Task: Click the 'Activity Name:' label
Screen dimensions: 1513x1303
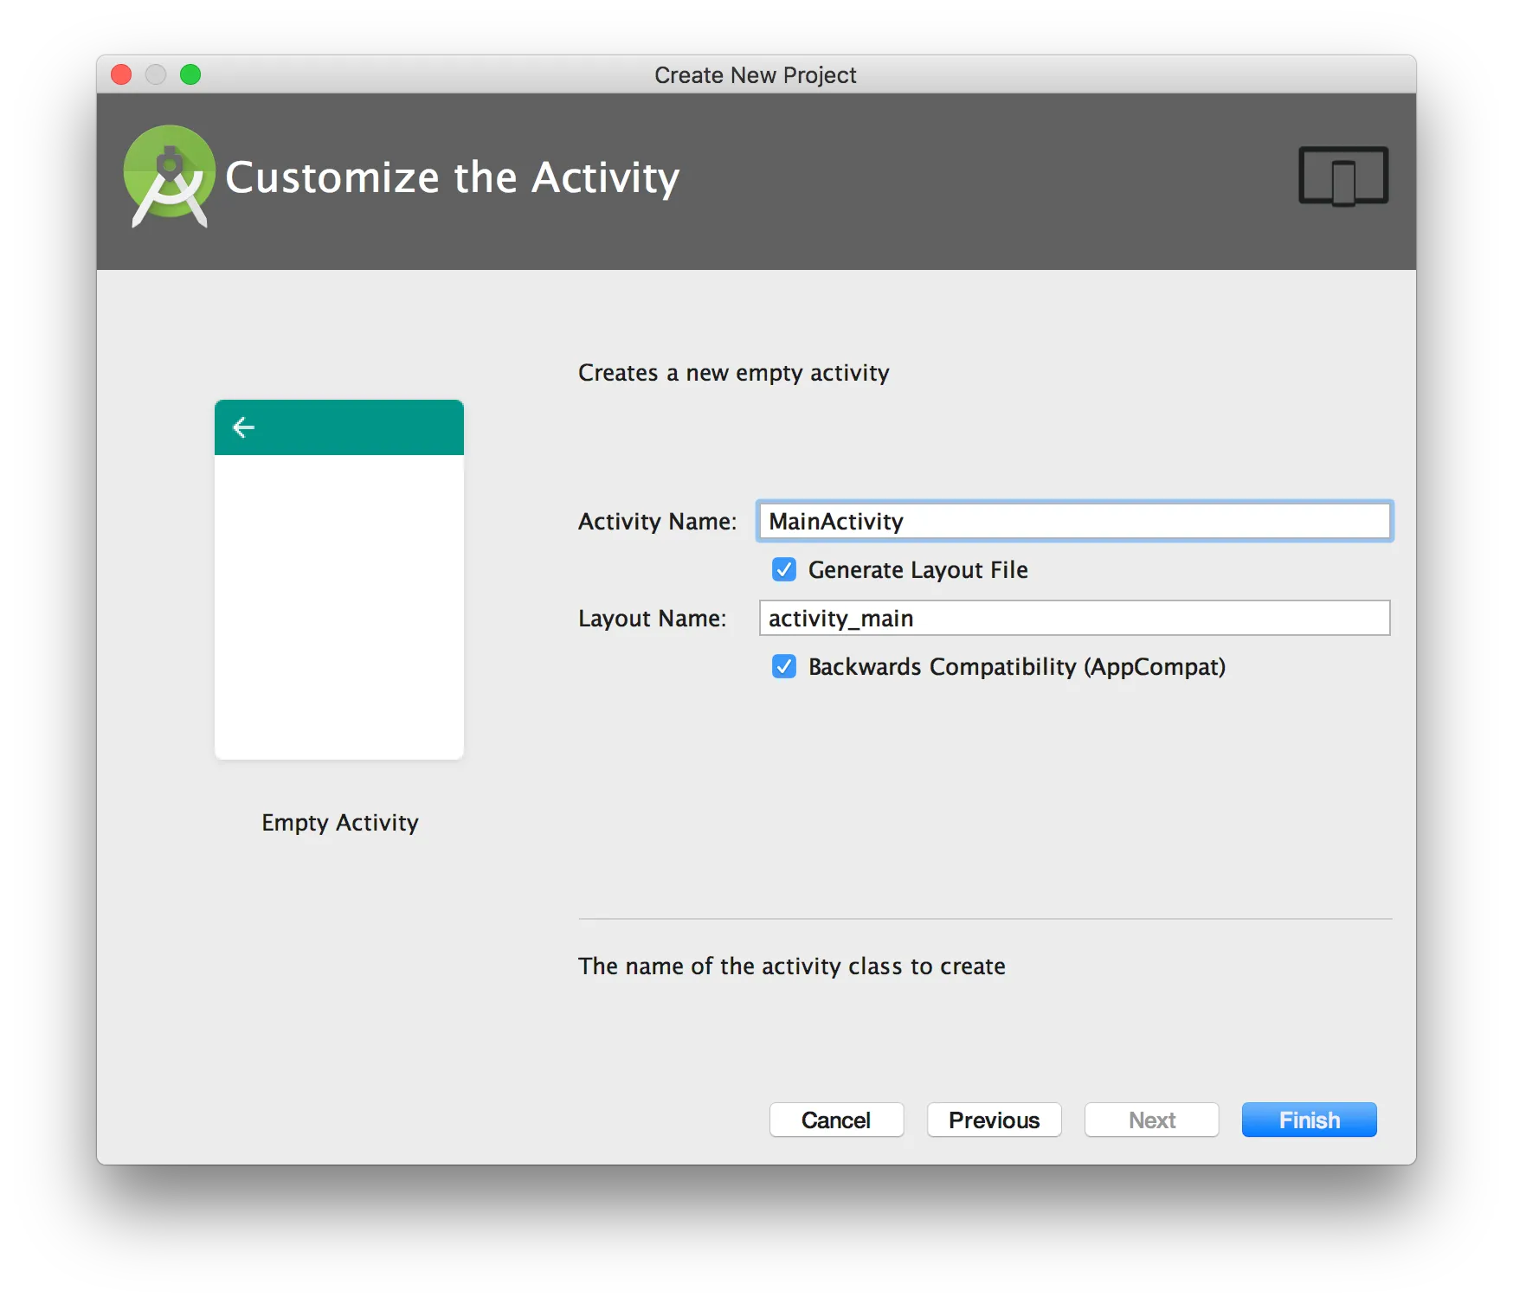Action: pyautogui.click(x=658, y=521)
